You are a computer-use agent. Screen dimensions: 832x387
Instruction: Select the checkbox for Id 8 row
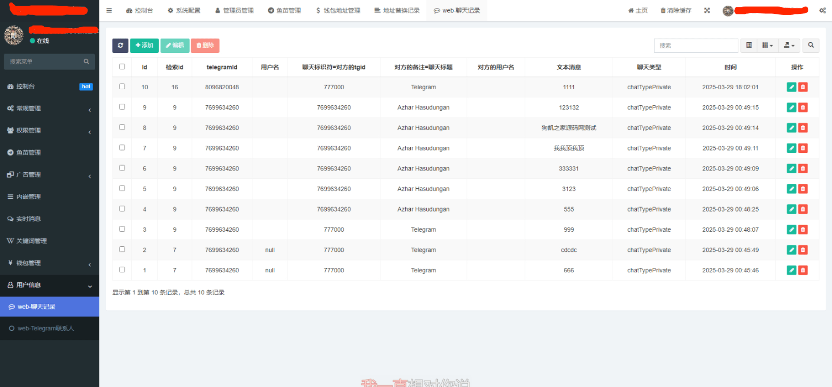pos(122,127)
